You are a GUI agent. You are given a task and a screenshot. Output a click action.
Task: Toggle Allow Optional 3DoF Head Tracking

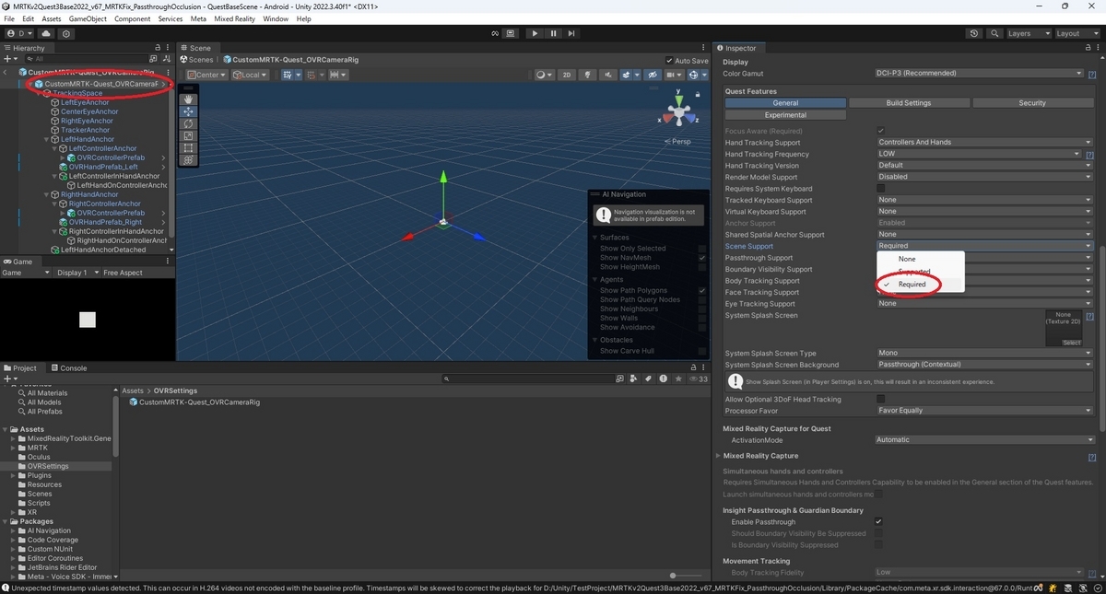(x=880, y=399)
